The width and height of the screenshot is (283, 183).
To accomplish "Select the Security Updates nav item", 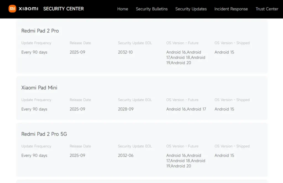I will tap(191, 9).
